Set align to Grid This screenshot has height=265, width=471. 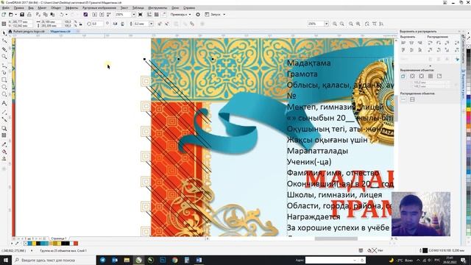point(431,76)
